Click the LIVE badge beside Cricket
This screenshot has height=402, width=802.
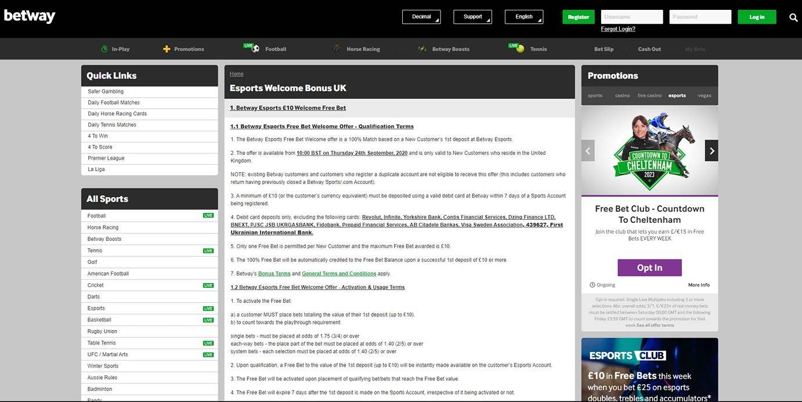coord(208,285)
